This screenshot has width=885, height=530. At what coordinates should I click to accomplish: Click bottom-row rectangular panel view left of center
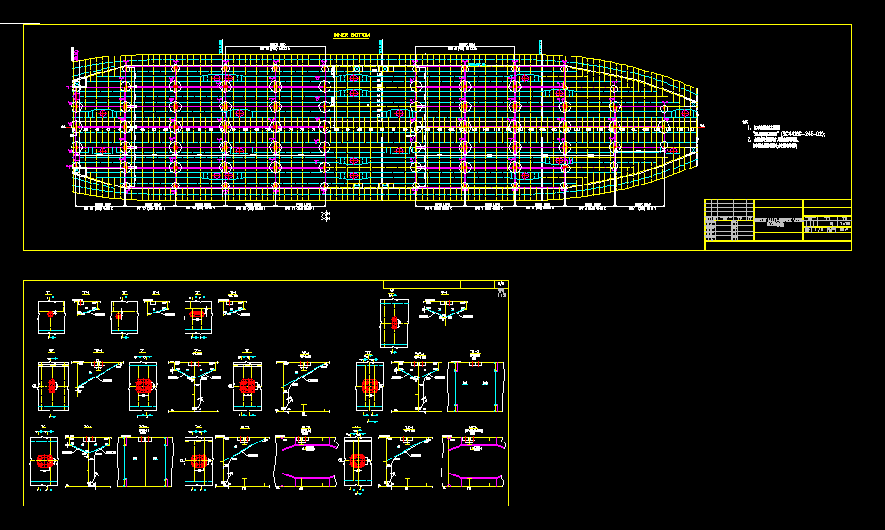pos(146,462)
